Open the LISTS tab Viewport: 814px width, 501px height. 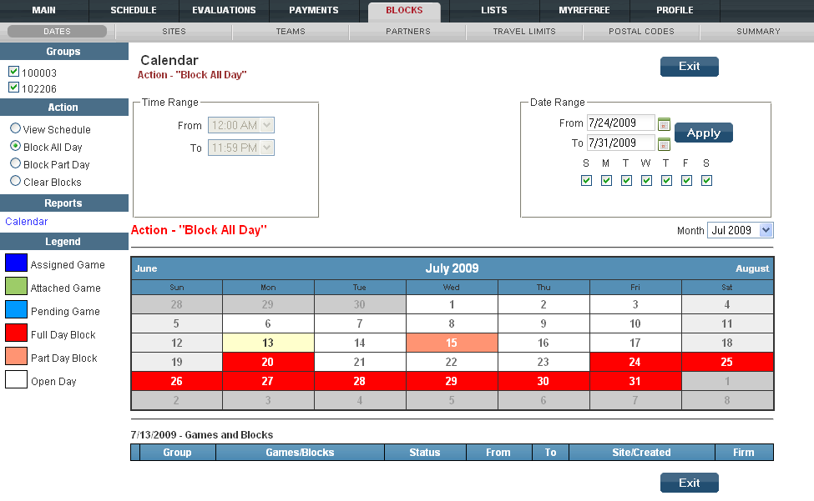click(x=494, y=10)
